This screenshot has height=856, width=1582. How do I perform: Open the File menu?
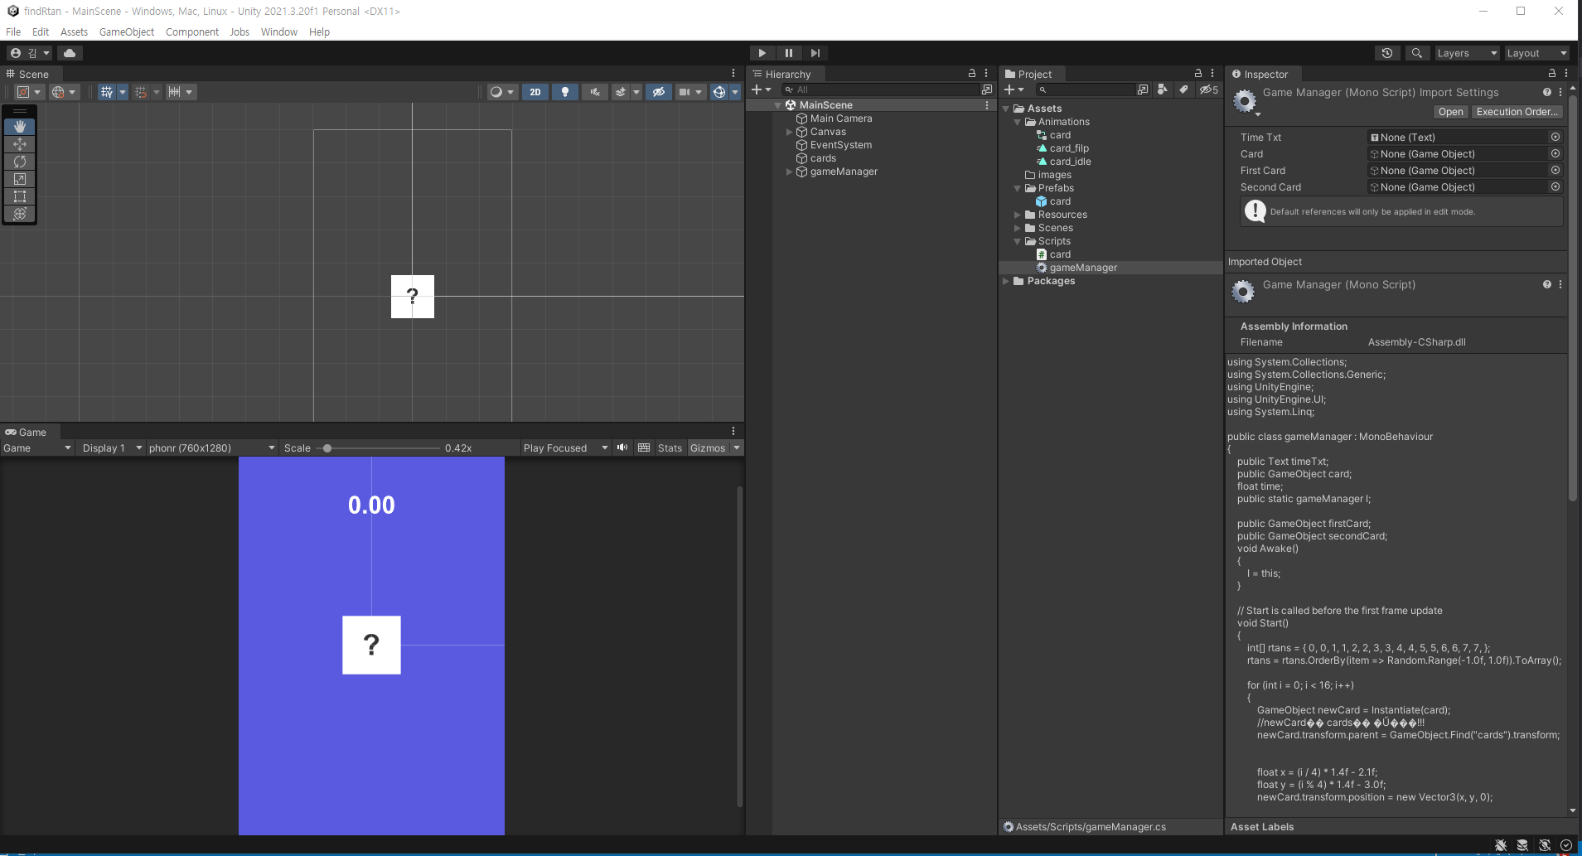13,32
